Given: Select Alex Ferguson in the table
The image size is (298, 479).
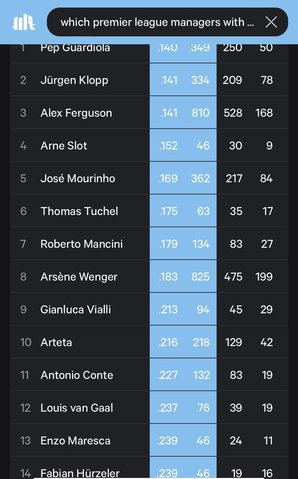Looking at the screenshot, I should (x=76, y=113).
